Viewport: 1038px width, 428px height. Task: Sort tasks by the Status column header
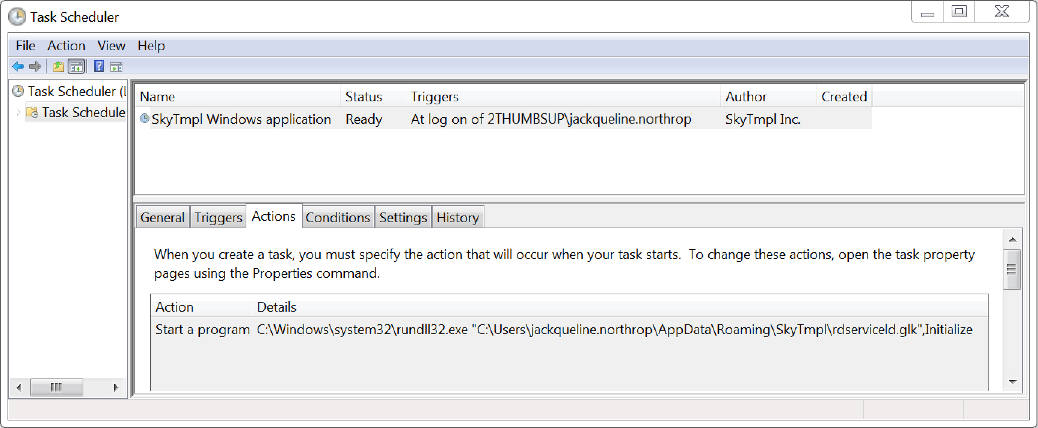[373, 97]
